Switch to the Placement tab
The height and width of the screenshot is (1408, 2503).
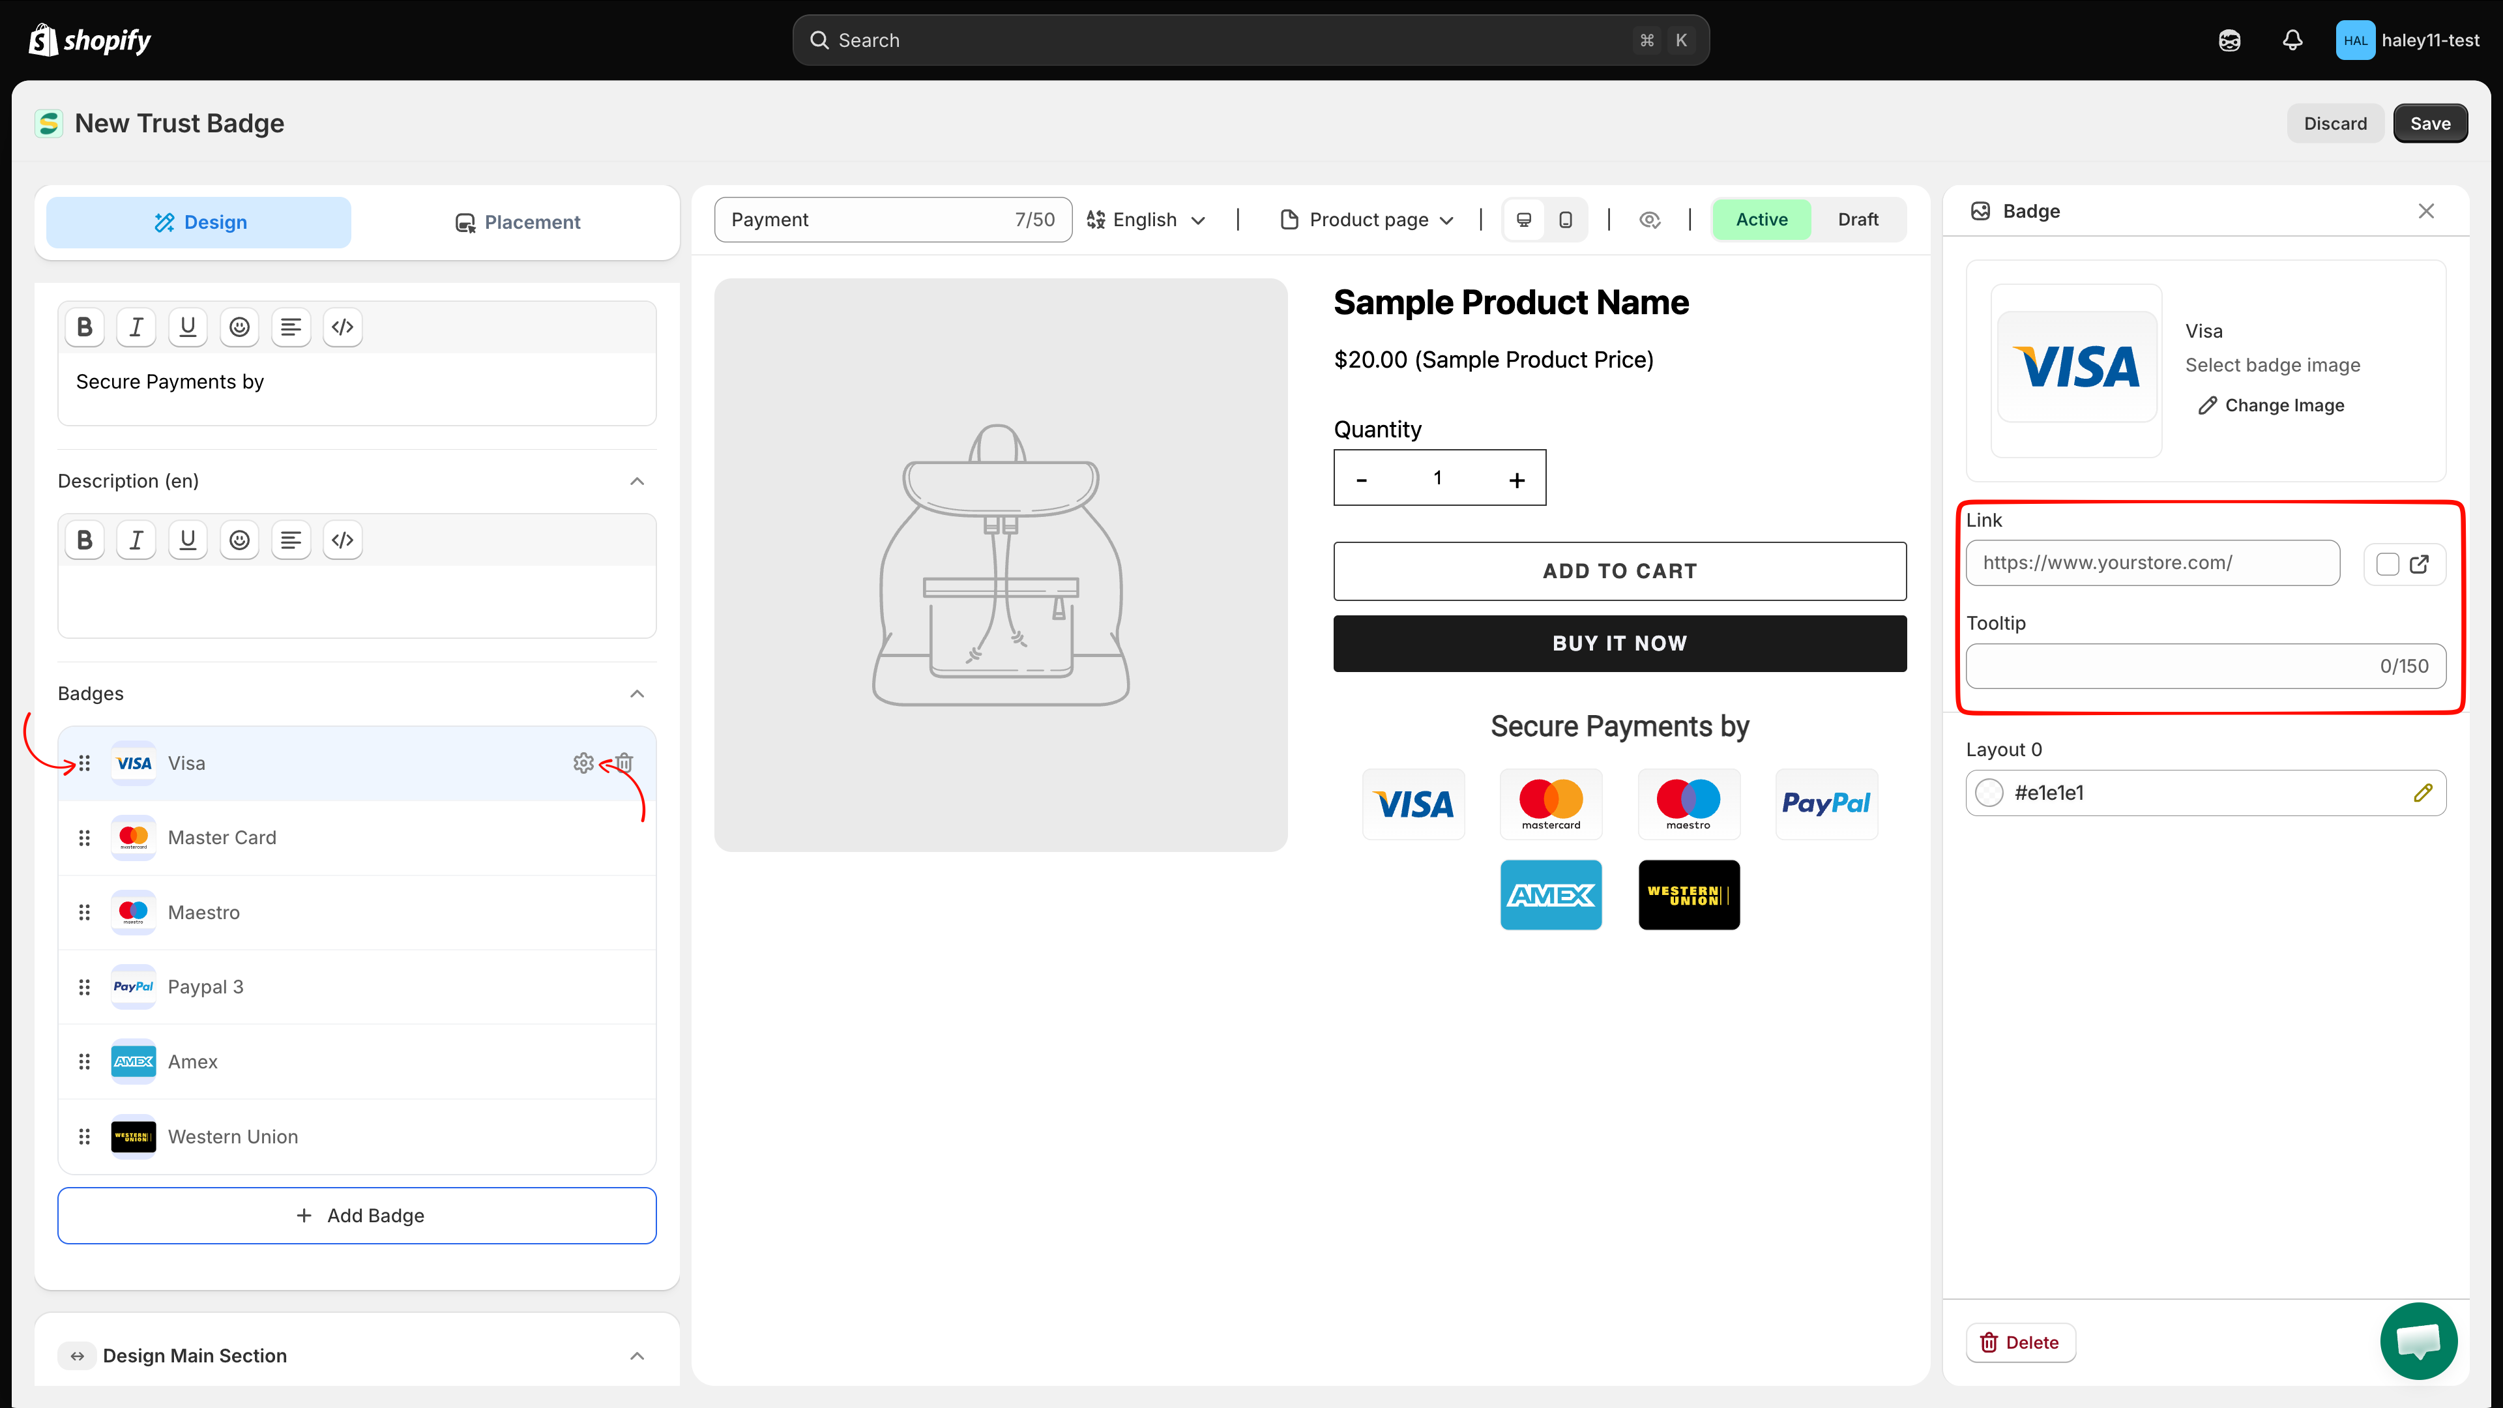pos(517,222)
